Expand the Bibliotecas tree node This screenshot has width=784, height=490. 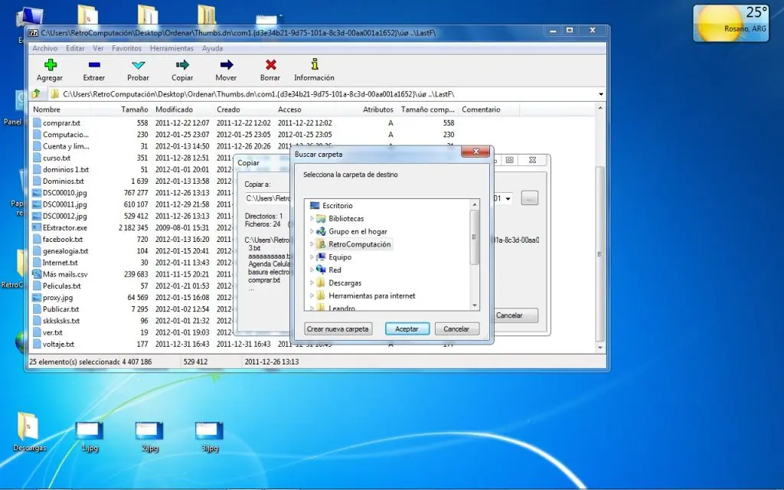(312, 218)
